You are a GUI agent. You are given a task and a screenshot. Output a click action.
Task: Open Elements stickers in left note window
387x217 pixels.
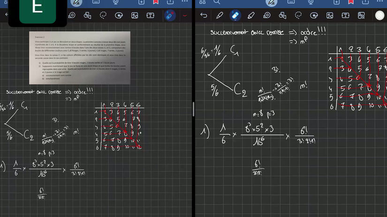pyautogui.click(x=119, y=15)
